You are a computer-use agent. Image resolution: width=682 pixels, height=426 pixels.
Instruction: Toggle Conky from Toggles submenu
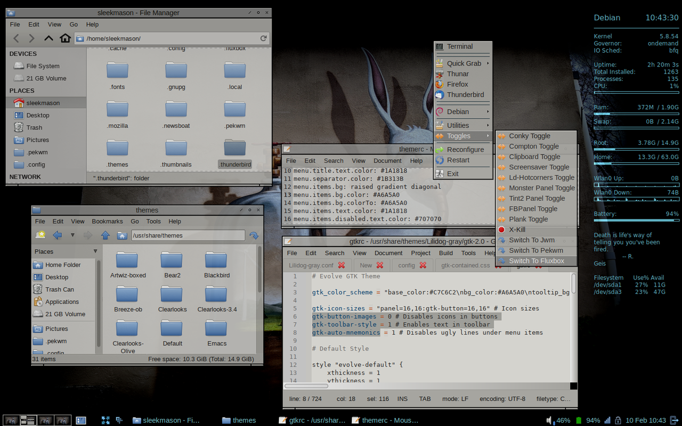click(536, 136)
